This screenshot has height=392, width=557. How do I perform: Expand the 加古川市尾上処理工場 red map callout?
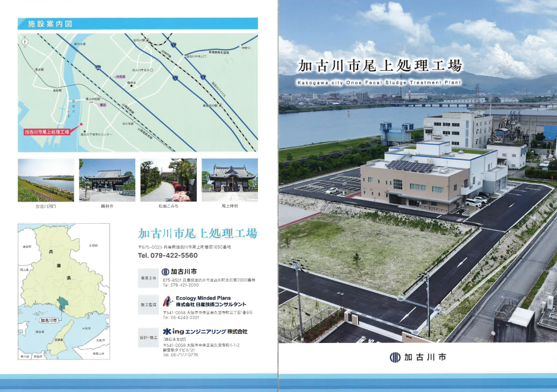click(x=46, y=131)
